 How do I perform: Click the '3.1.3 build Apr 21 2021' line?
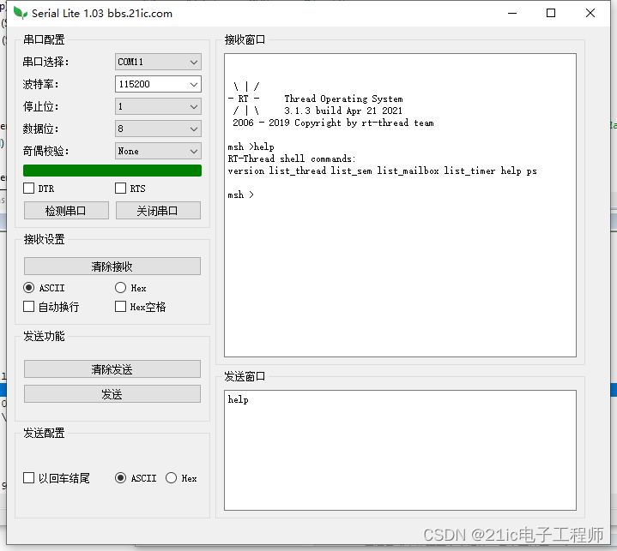coord(343,111)
